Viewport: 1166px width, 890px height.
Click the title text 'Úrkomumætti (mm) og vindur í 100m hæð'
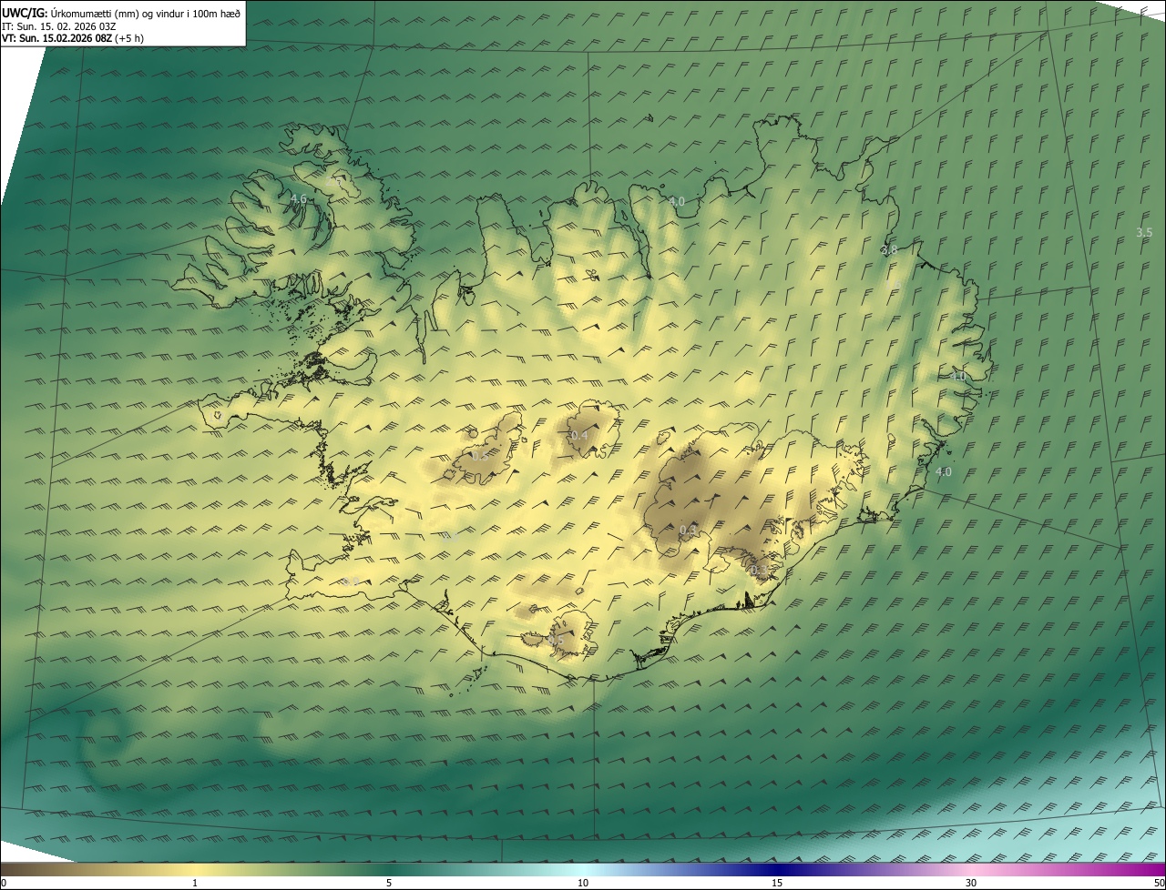(x=146, y=13)
